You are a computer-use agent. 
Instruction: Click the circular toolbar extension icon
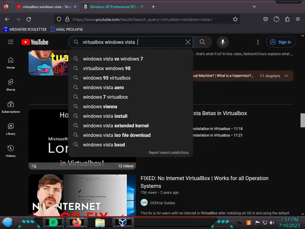click(276, 19)
